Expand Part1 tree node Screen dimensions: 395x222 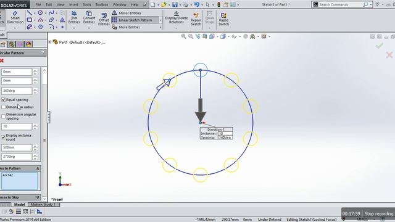click(50, 42)
